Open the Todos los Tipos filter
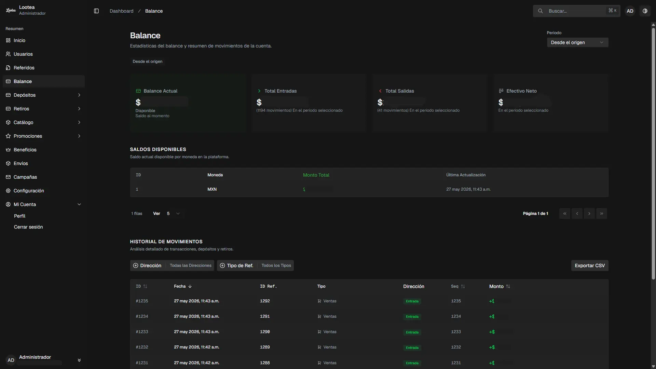Viewport: 656px width, 369px height. click(276, 265)
